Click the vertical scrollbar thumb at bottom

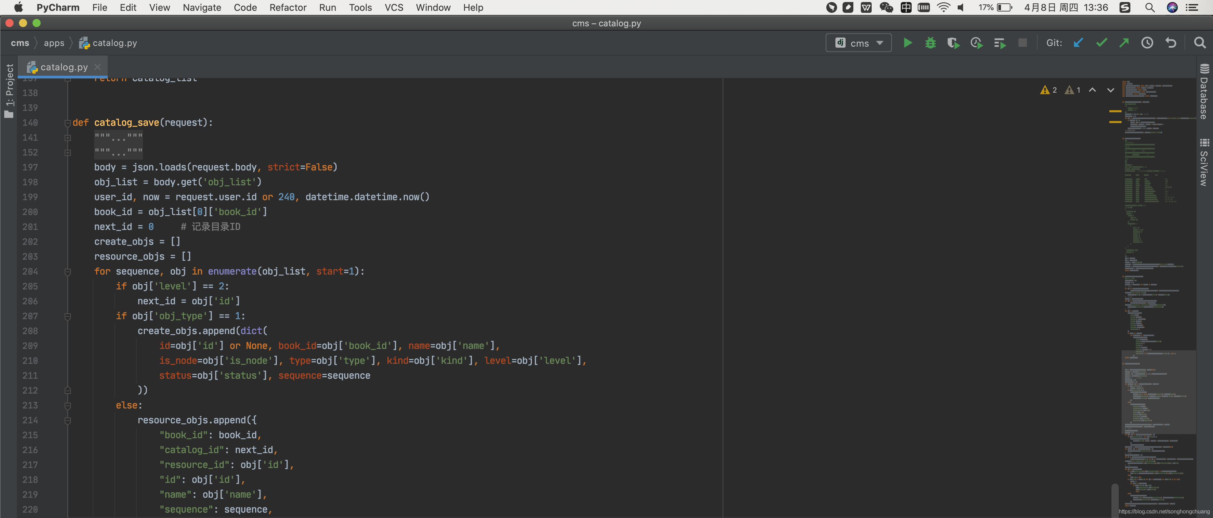(x=1114, y=500)
